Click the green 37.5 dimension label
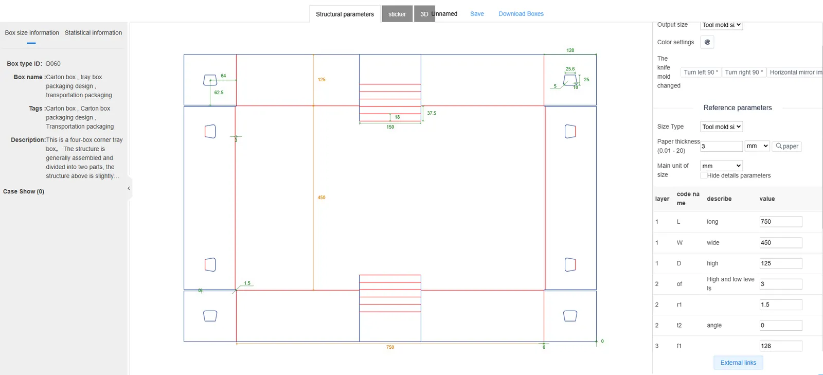The height and width of the screenshot is (375, 823). pos(432,113)
